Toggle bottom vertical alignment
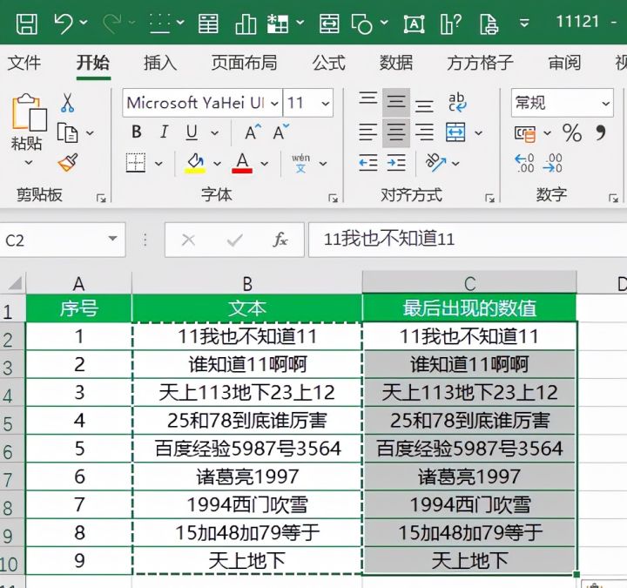The image size is (627, 588). point(424,105)
